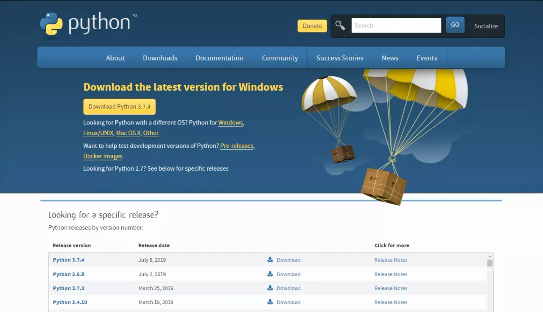Screen dimensions: 543x312
Task: Click Download link for Python 3.6.9
Action: [x=288, y=274]
